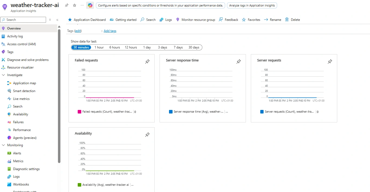Screen dimensions: 370x192
Task: Pin the Server requests chart
Action: [330, 62]
